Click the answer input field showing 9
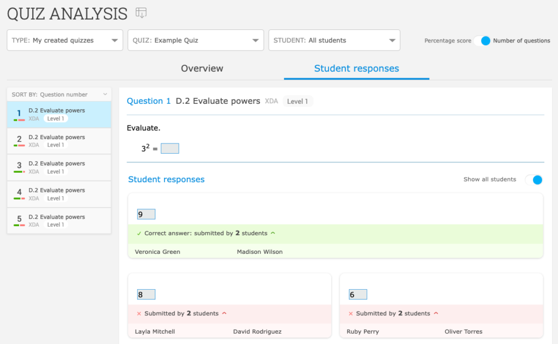 coord(145,214)
